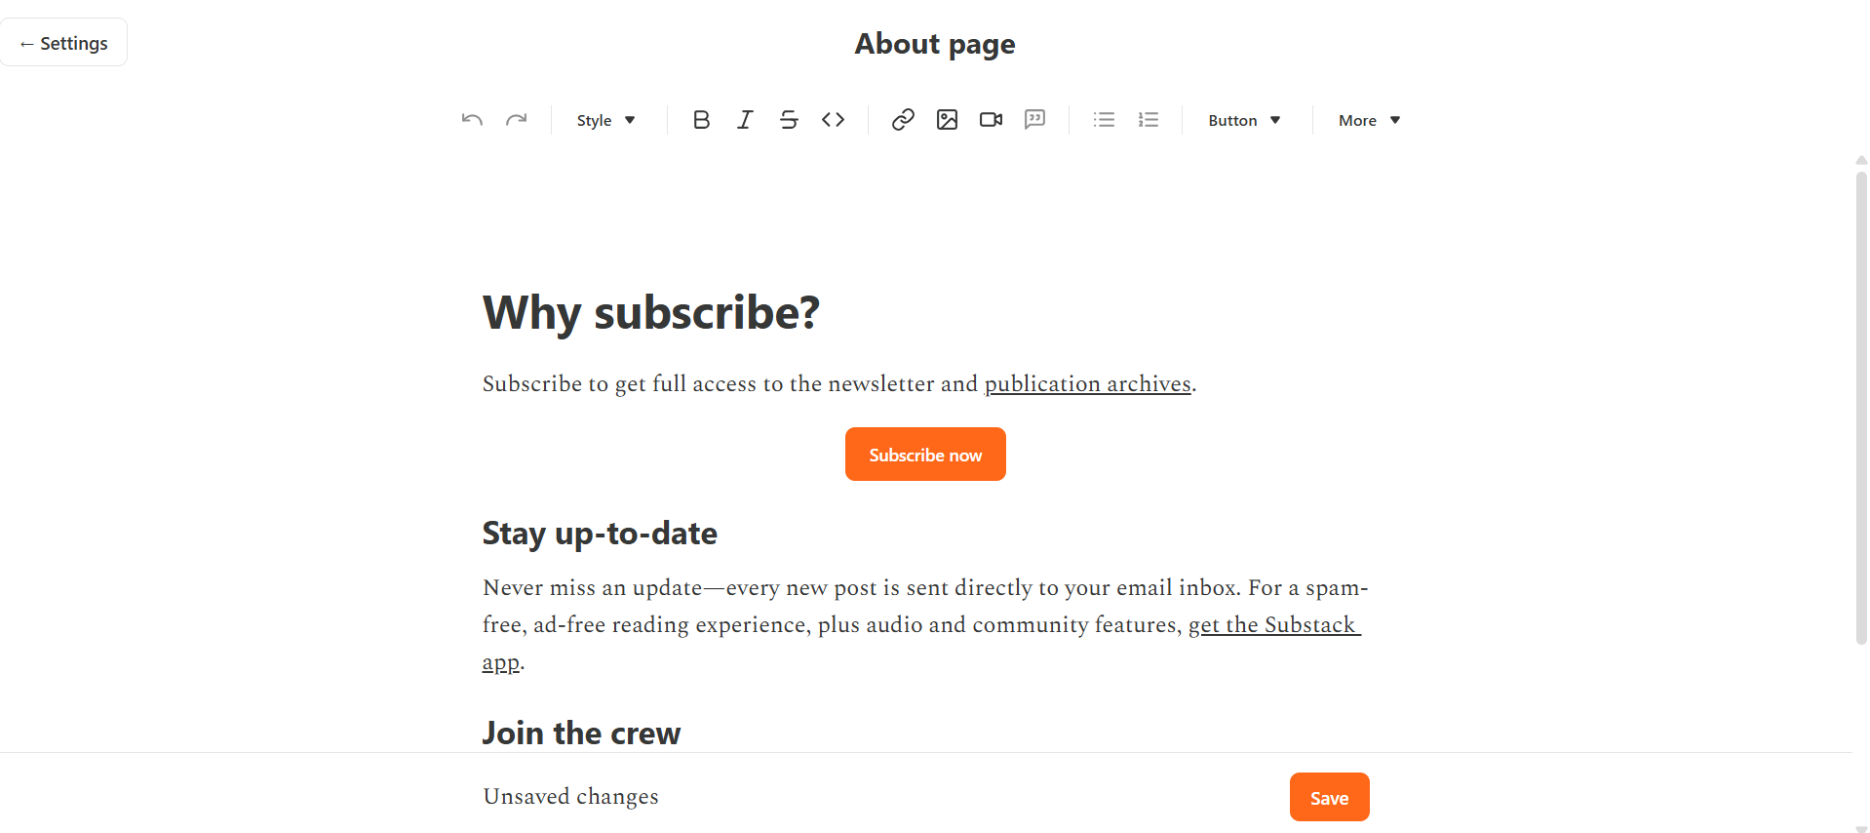Screen dimensions: 1870x833
Task: Expand the More options menu
Action: pos(1367,119)
